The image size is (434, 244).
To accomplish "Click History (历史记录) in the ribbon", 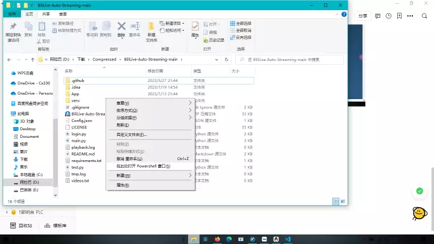I will pos(214,41).
